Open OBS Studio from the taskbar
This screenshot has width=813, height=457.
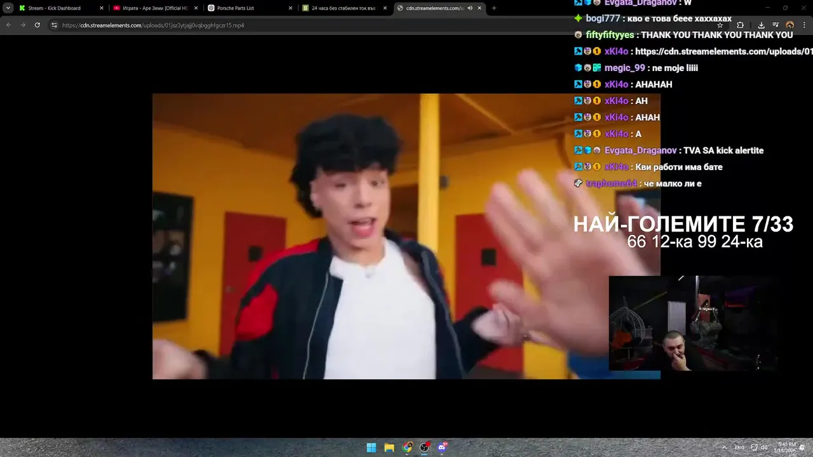click(425, 447)
